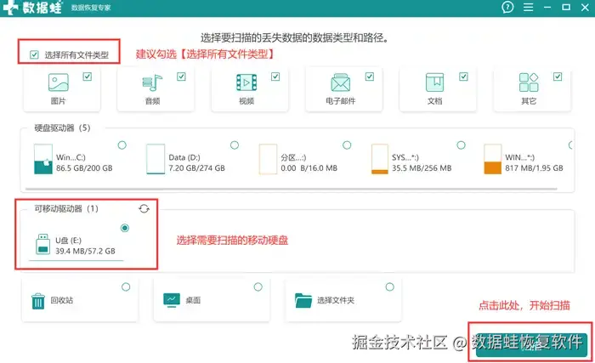
Task: Refresh the removable drives list
Action: (144, 208)
